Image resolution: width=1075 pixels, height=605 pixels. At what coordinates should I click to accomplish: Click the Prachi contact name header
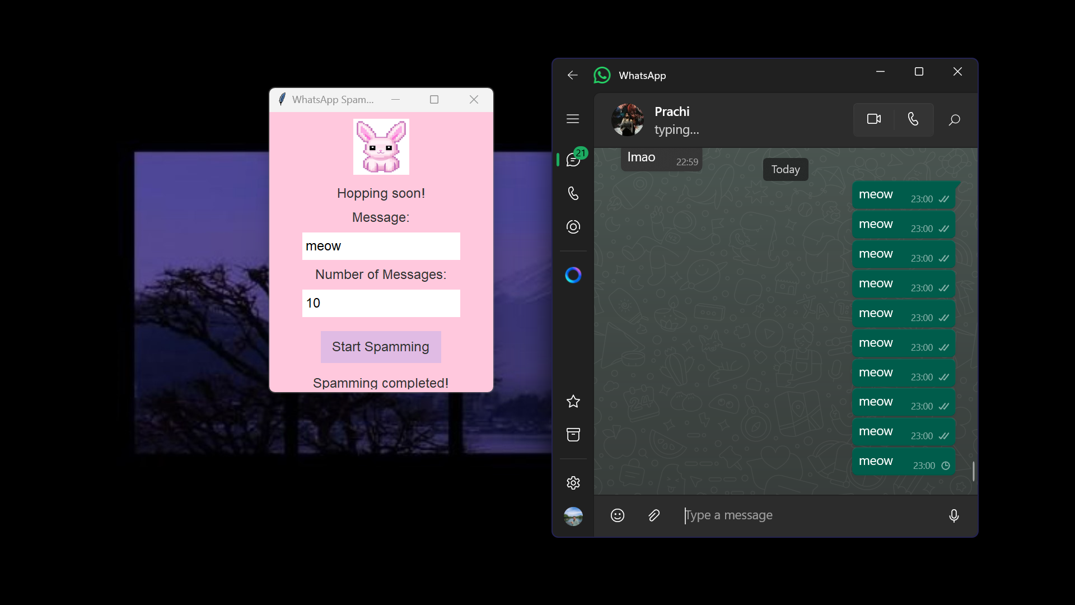click(672, 111)
